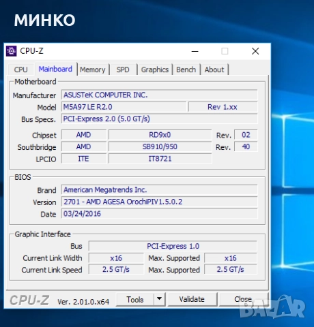Image resolution: width=314 pixels, height=327 pixels.
Task: Click Bus Specs PCI-Express 2.0 (5.0 GT/s) field
Action: coord(159,119)
